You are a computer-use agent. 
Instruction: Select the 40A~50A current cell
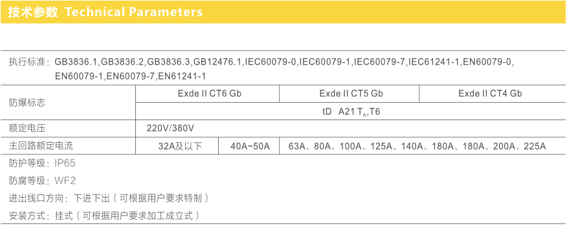(249, 147)
